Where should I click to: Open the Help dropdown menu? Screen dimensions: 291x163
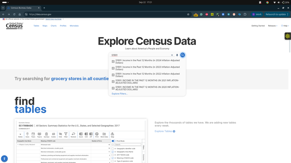pos(285,26)
